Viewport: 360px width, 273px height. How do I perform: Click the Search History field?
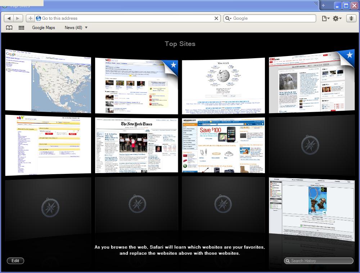tap(319, 261)
